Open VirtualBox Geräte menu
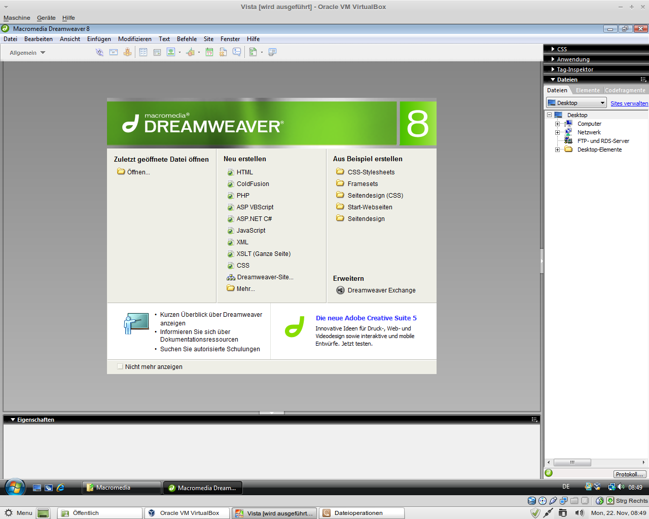The image size is (649, 519). (x=46, y=18)
